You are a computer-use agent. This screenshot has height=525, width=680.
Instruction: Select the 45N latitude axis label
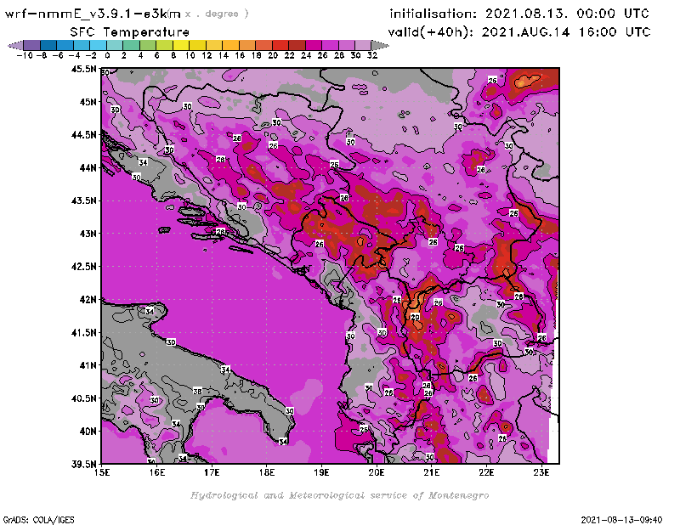tap(88, 102)
